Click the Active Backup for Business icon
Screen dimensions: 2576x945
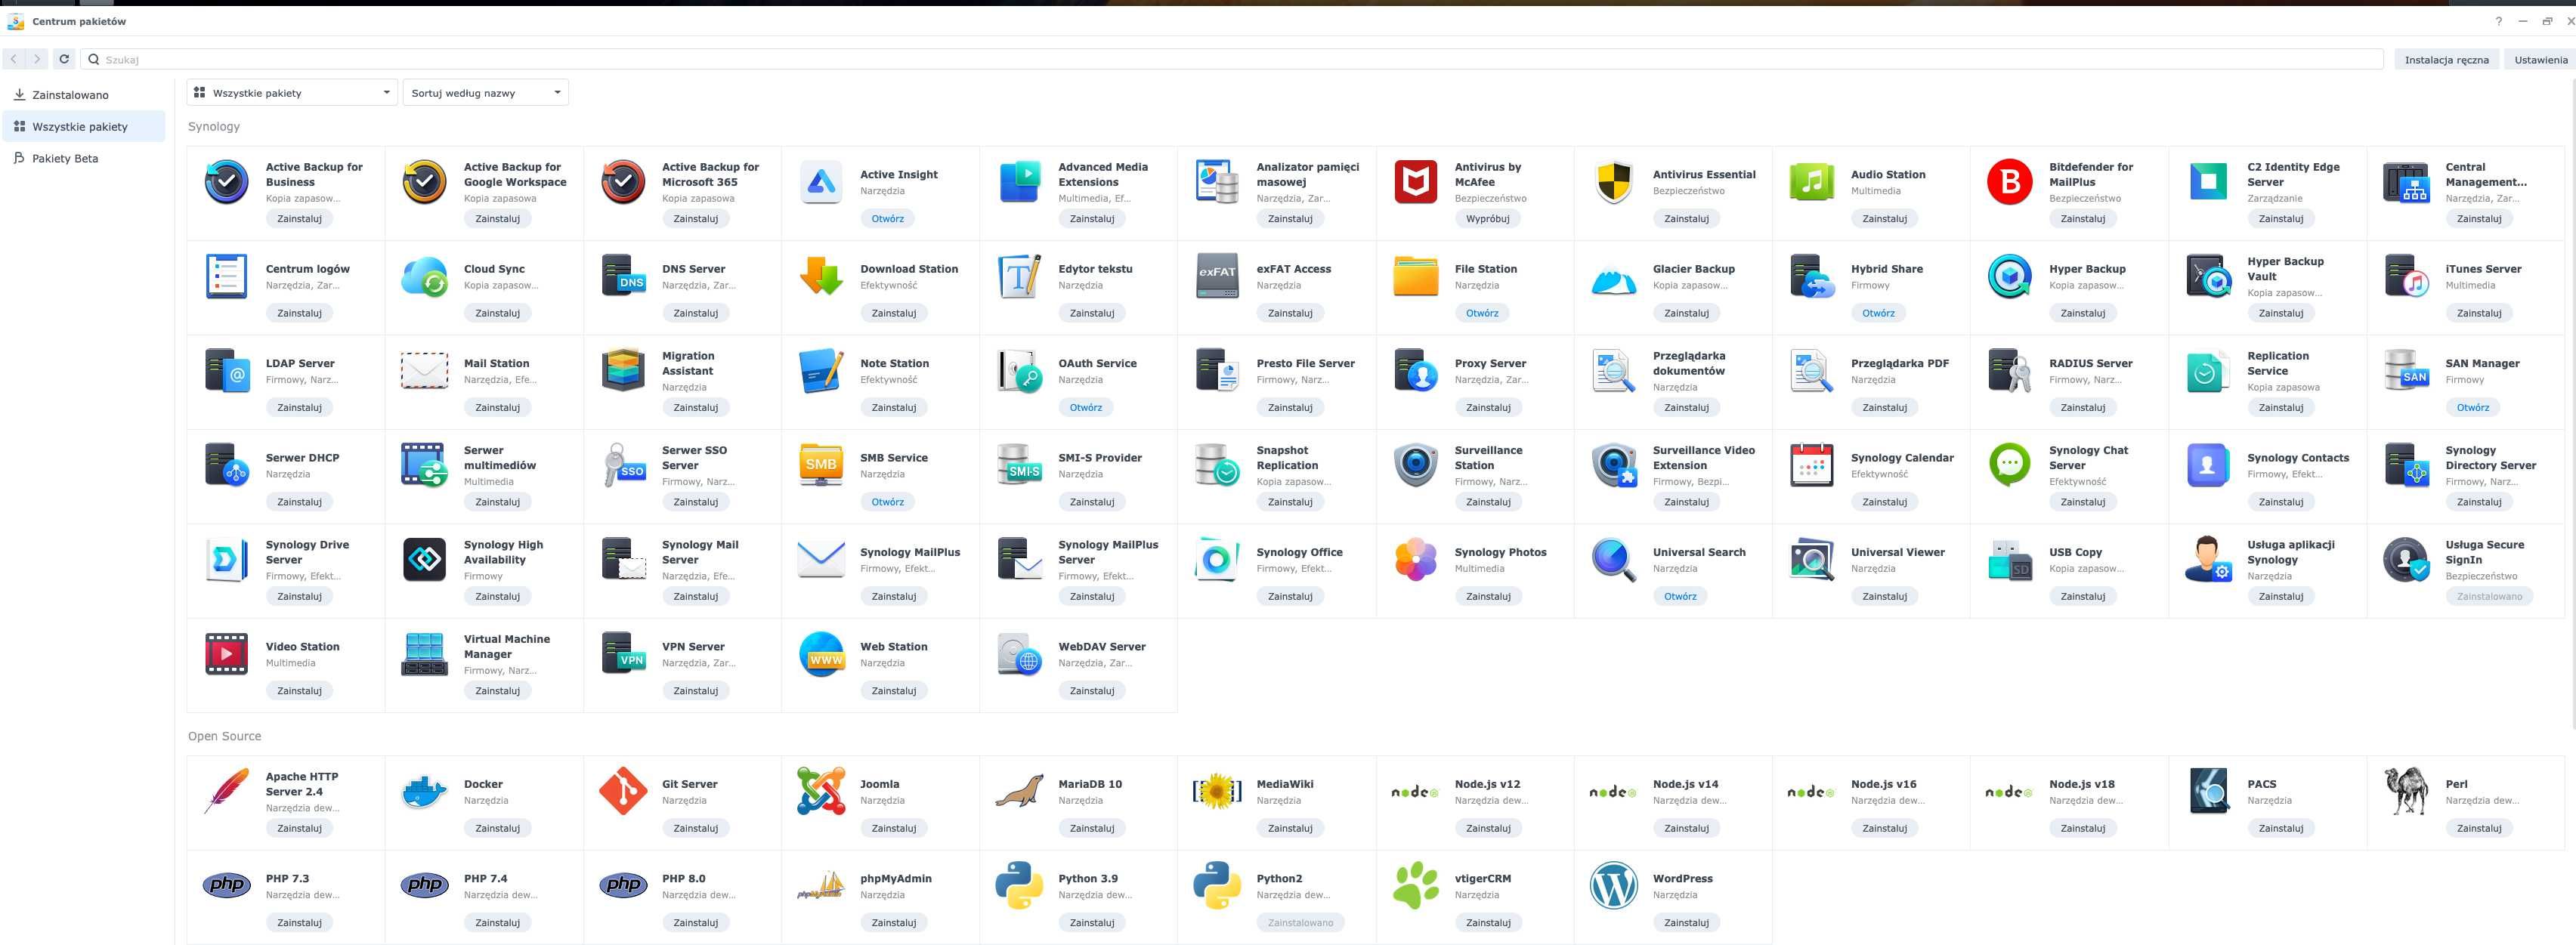pos(227,182)
